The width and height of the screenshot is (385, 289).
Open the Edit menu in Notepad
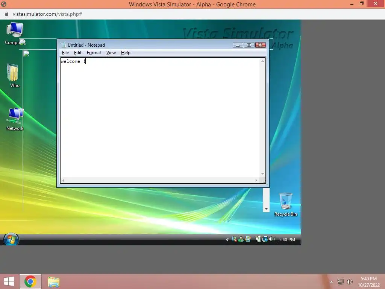pos(77,53)
